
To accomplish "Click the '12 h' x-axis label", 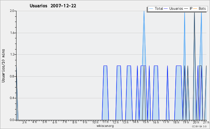I will (x=115, y=122).
